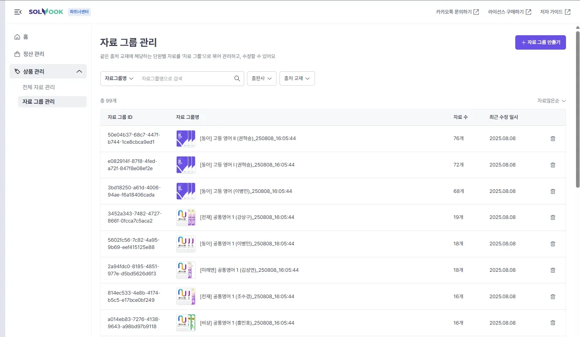580x337 pixels.
Task: Open group [천재] 공통영어 1 (강상구)_250808_16:05:44
Action: coord(247,217)
